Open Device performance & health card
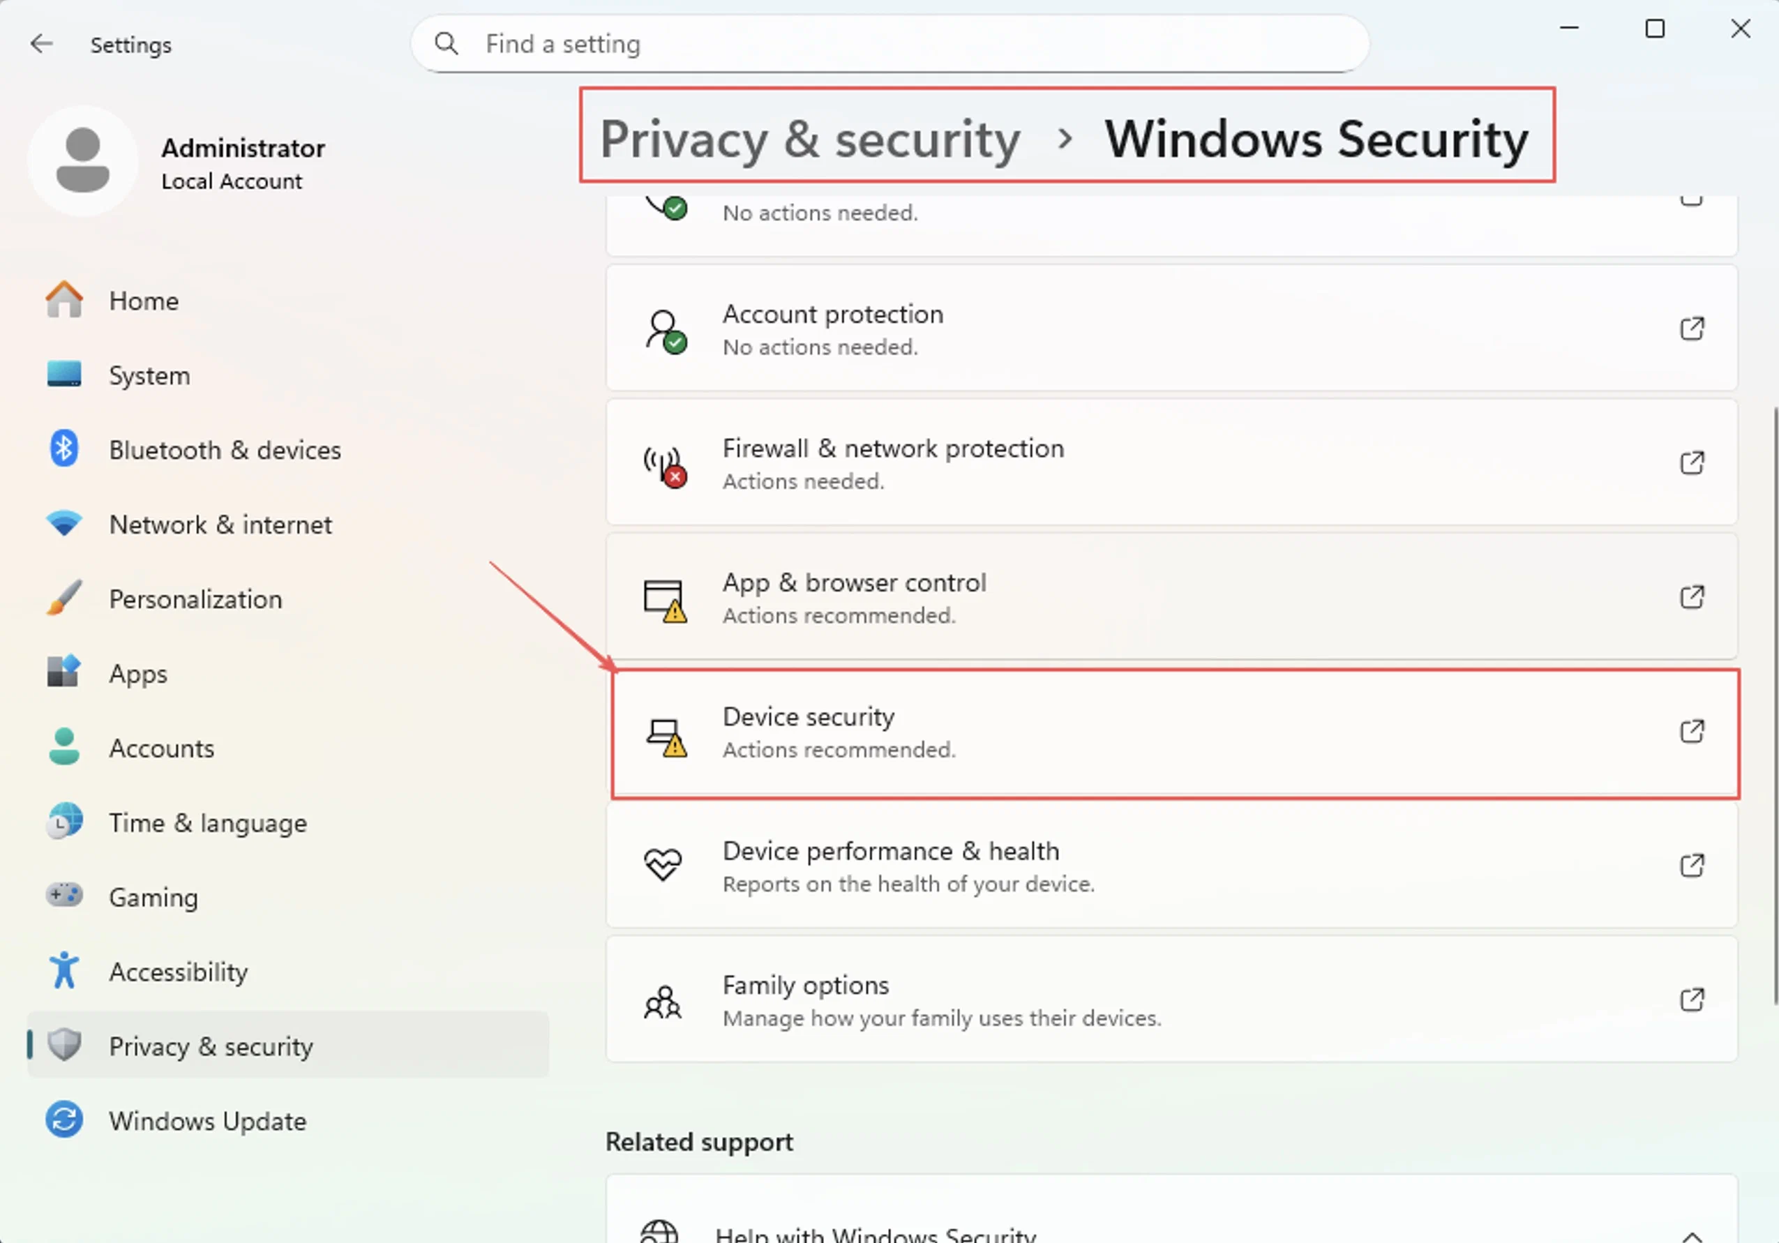This screenshot has width=1779, height=1243. point(1171,864)
